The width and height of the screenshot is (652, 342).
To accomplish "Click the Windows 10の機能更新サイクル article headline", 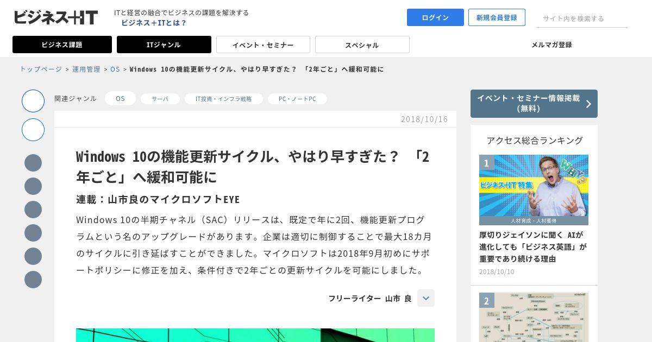I will [x=253, y=167].
